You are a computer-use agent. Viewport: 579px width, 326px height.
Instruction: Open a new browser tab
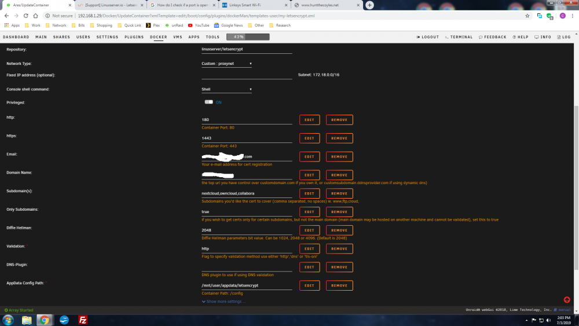tap(369, 5)
